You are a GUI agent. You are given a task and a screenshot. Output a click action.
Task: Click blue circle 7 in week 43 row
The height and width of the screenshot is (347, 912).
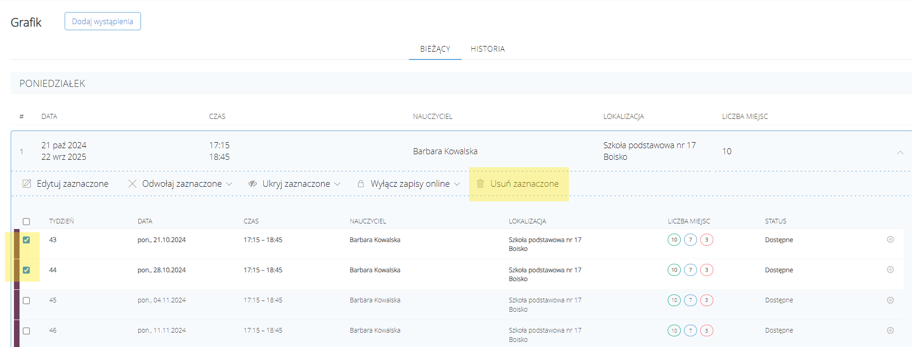pyautogui.click(x=691, y=240)
